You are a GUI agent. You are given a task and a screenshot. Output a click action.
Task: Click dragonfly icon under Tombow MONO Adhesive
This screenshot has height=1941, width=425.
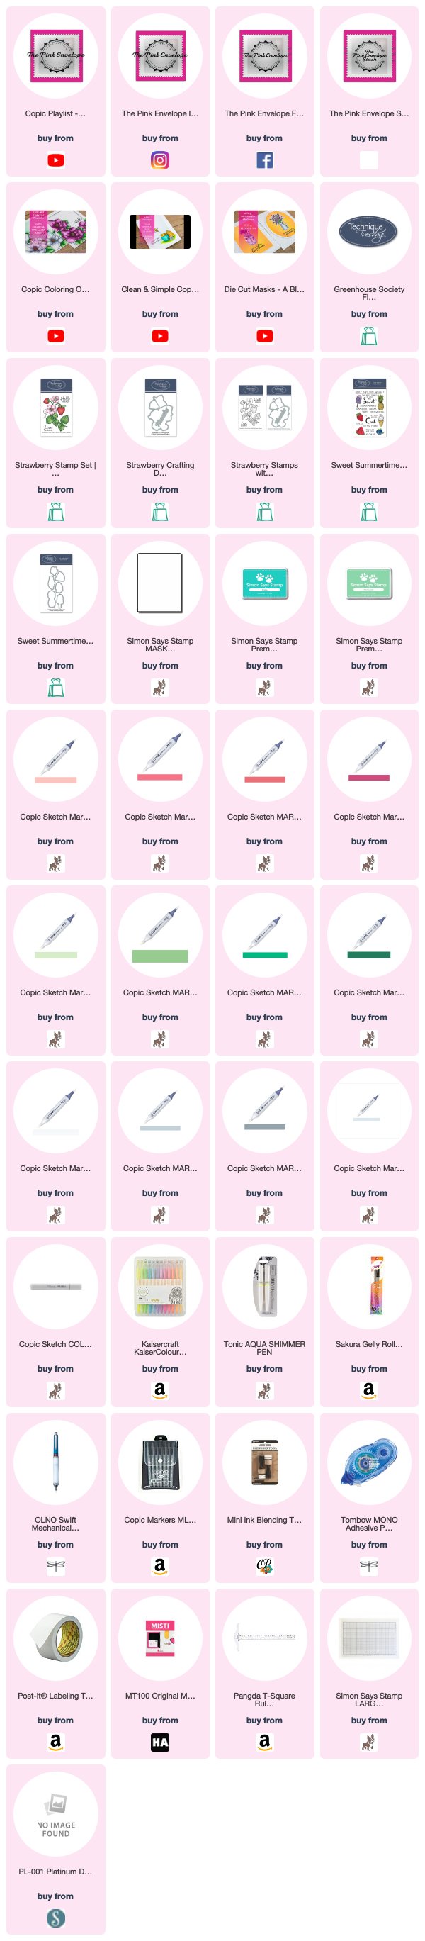368,1566
